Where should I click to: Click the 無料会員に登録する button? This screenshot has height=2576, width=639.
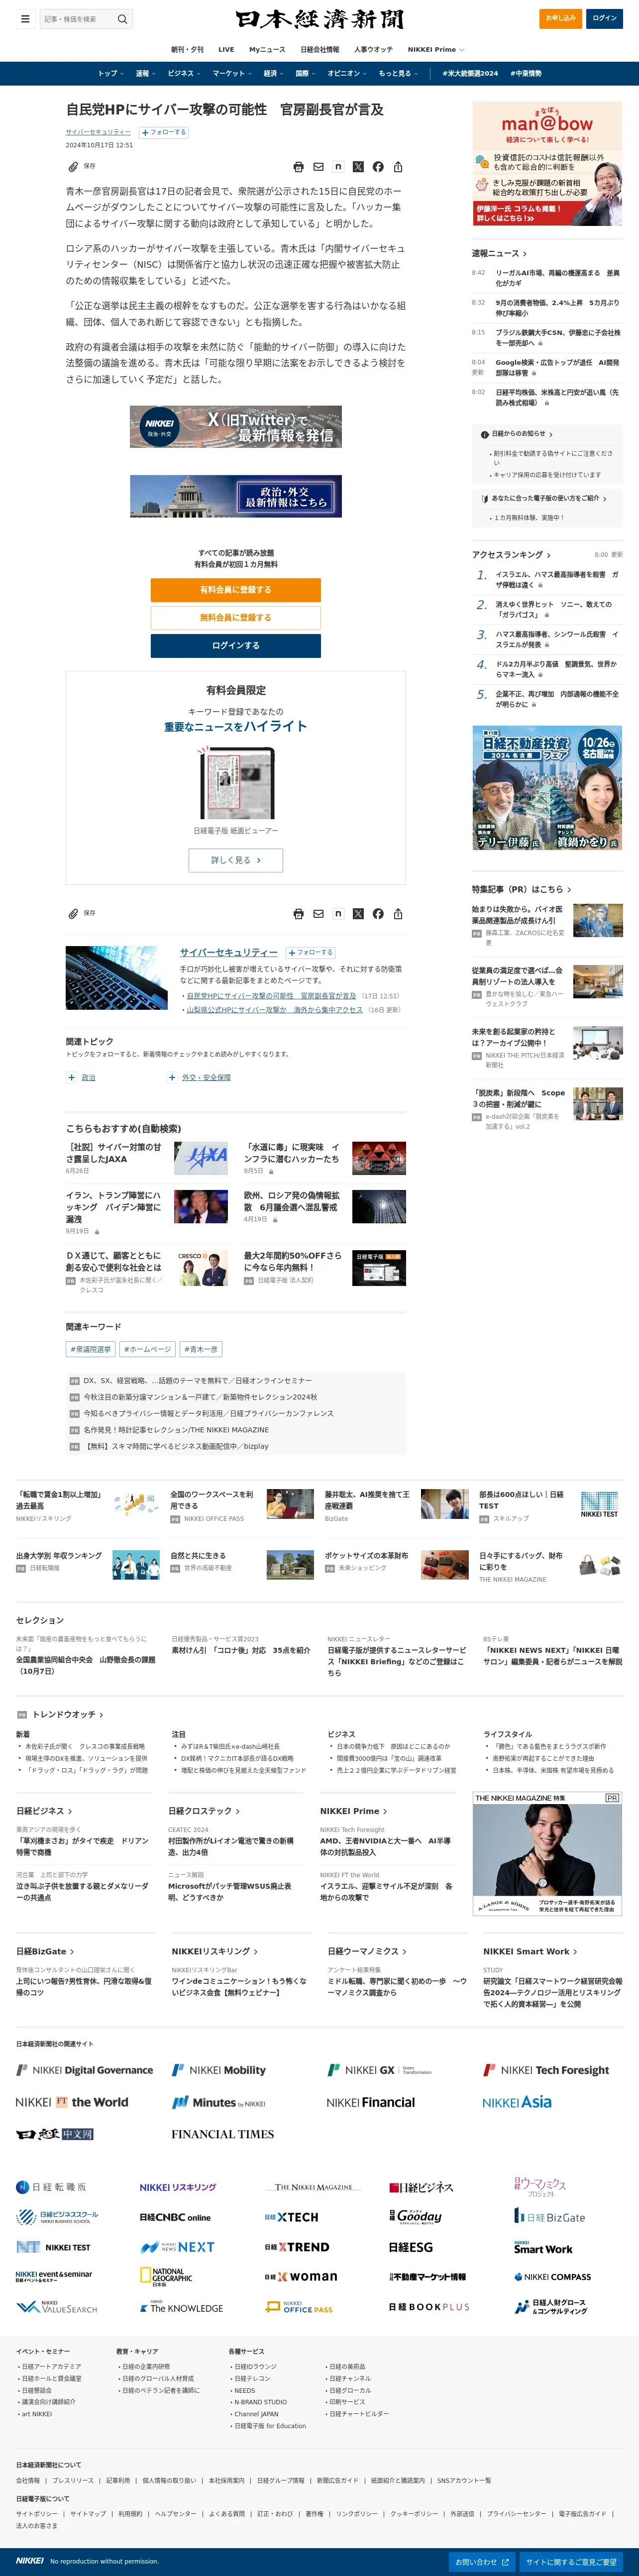(x=236, y=618)
